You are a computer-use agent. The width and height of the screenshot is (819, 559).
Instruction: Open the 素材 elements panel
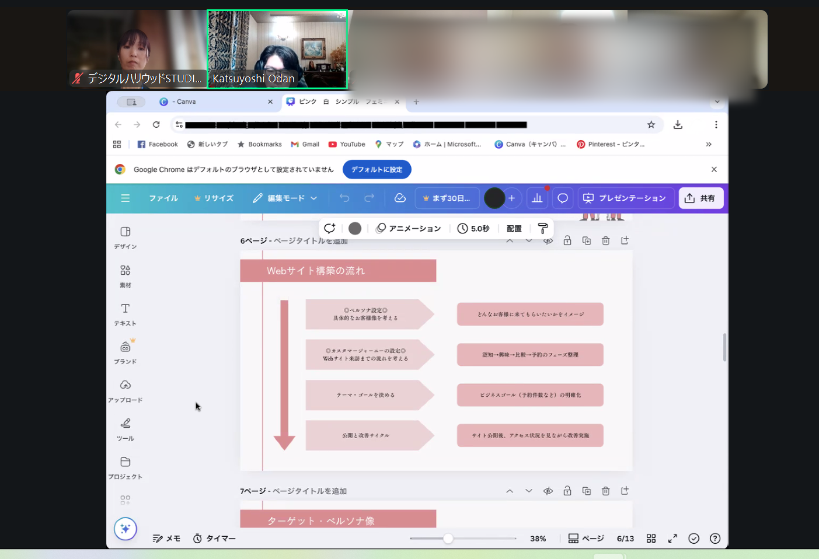coord(125,275)
